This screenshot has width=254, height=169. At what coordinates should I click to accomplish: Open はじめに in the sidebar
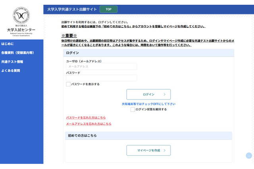coord(8,44)
